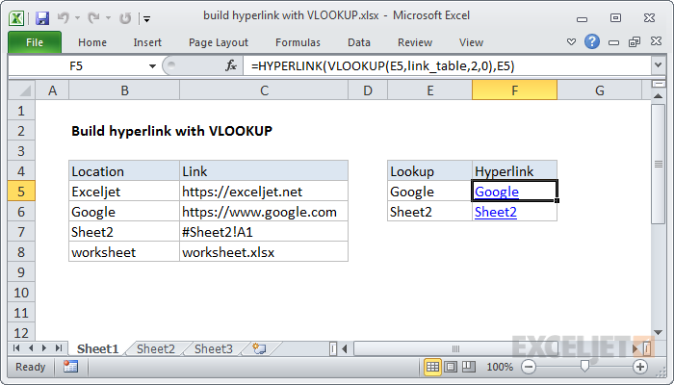Follow the Sheet2 hyperlink in cell F6

tap(496, 212)
